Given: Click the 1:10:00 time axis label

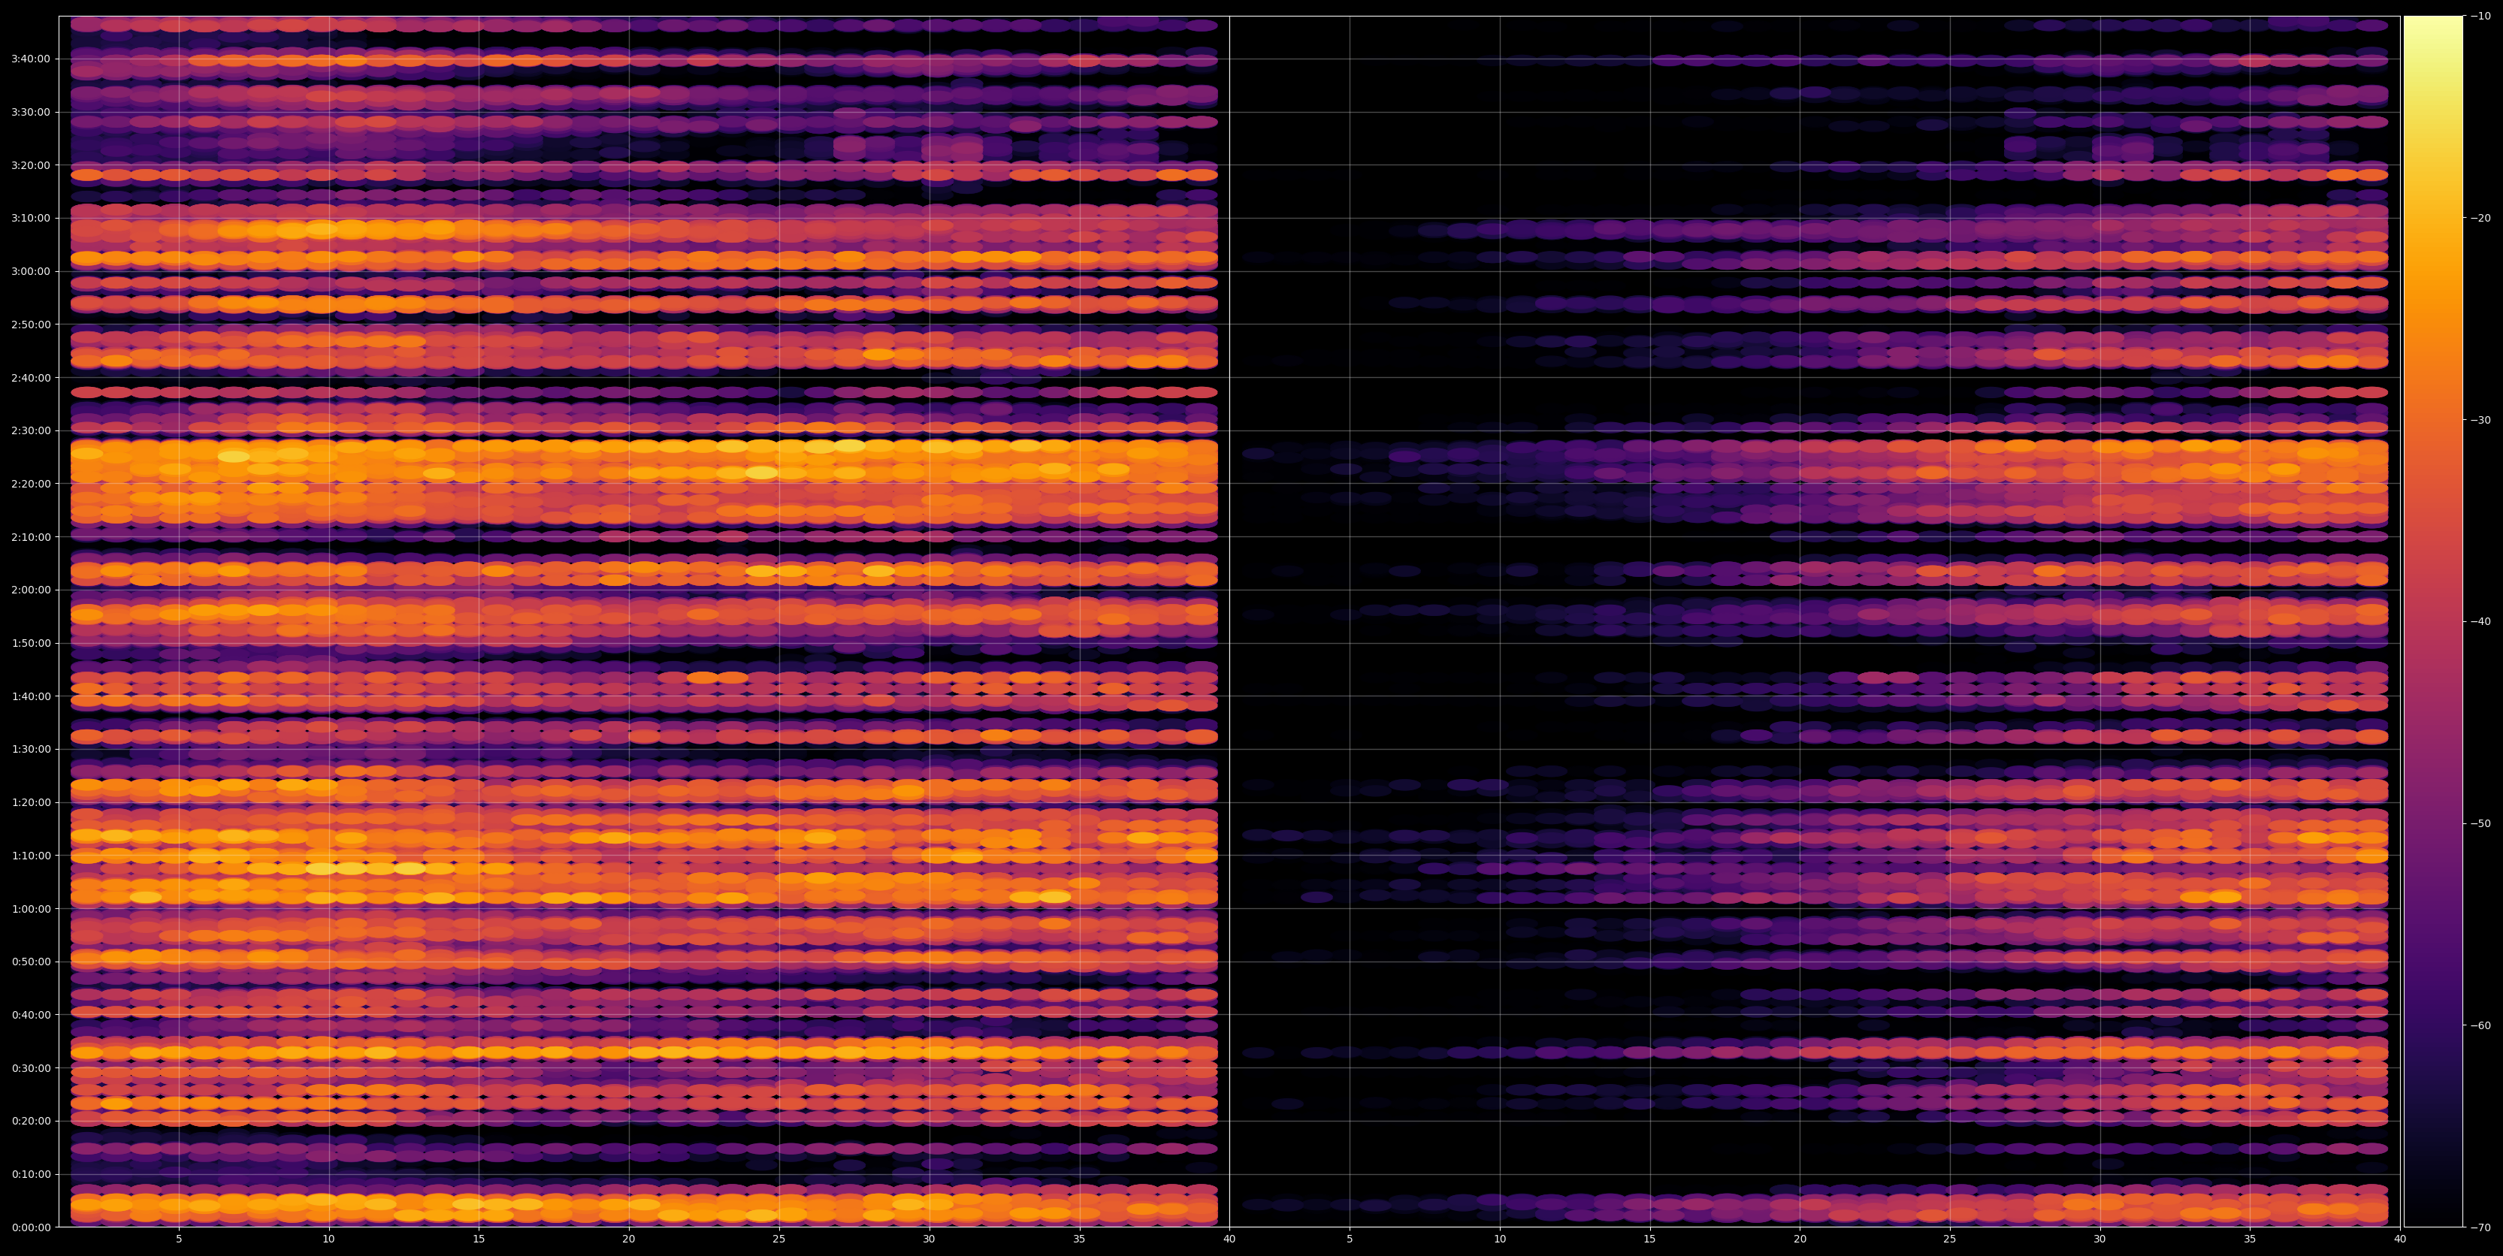Looking at the screenshot, I should coord(30,855).
